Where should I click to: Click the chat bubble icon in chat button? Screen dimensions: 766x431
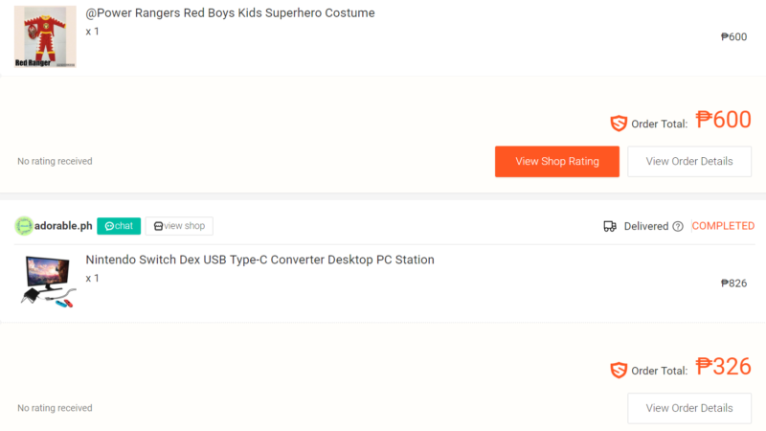click(109, 226)
